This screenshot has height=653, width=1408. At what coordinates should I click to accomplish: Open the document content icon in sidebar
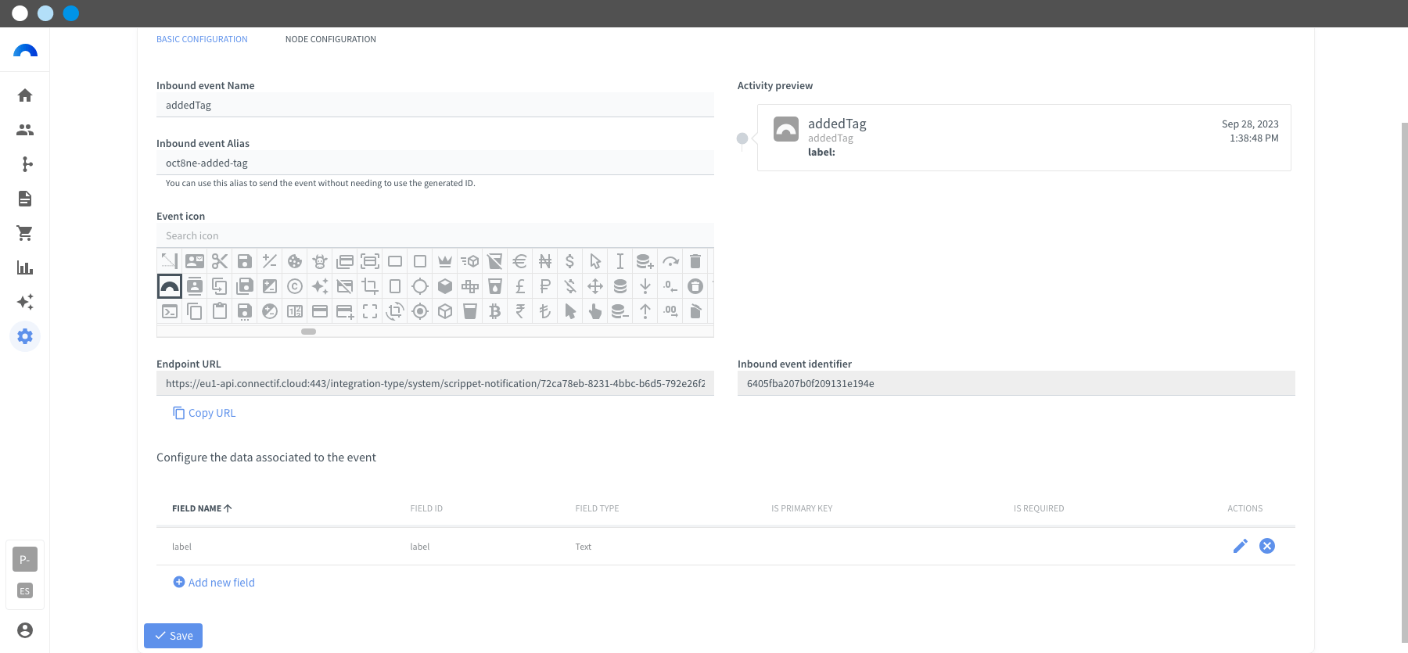tap(25, 199)
